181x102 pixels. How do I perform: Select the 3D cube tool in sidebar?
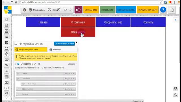(x=7, y=54)
